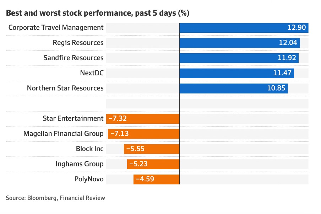Click the chart title about stock performance

[98, 14]
